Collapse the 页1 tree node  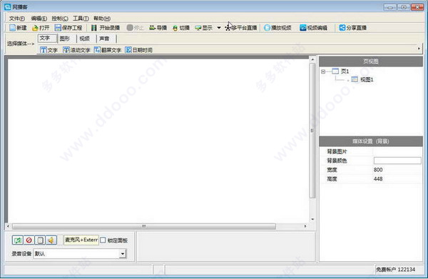tap(323, 71)
